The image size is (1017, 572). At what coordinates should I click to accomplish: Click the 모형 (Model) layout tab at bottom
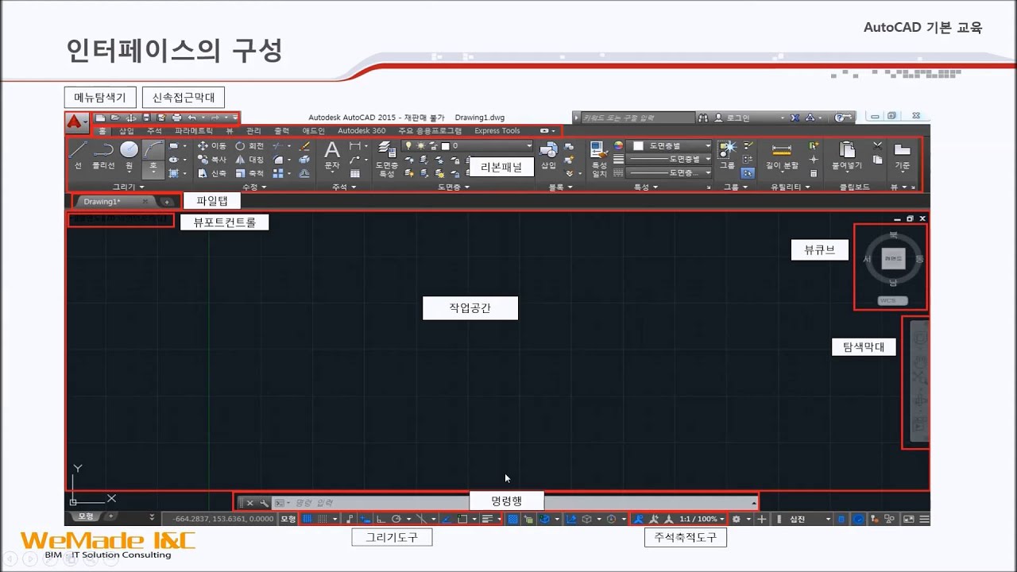pos(84,516)
